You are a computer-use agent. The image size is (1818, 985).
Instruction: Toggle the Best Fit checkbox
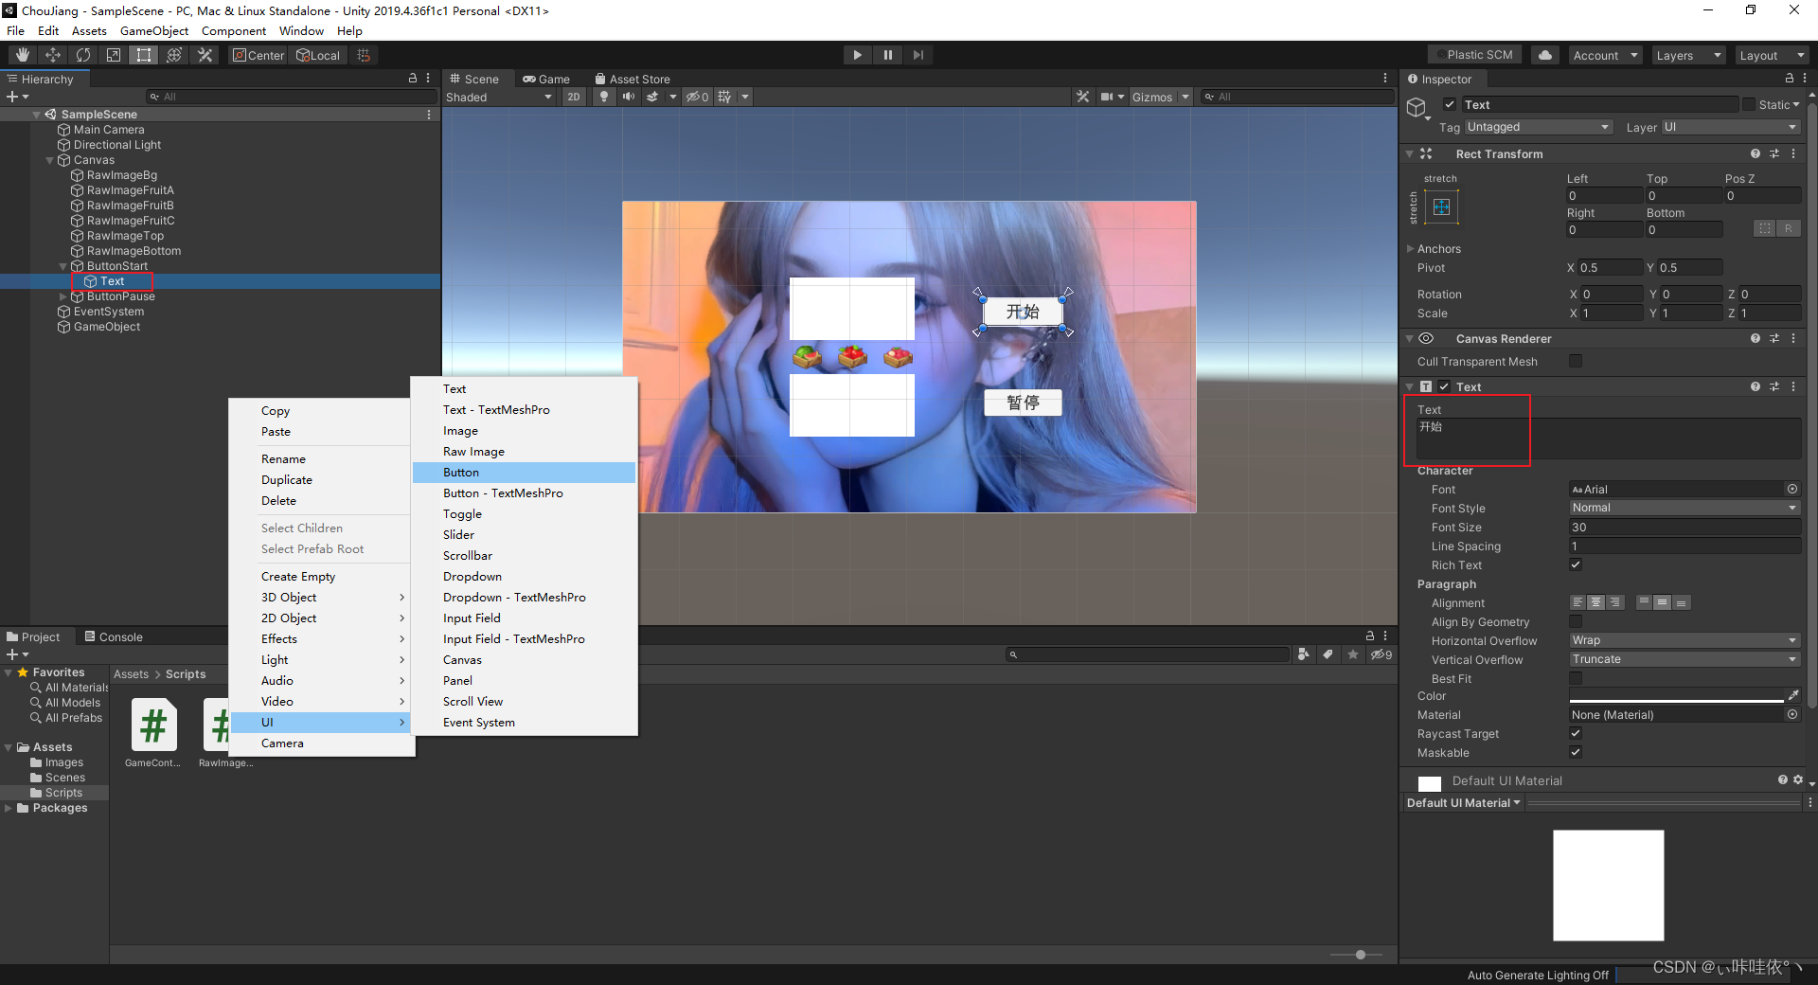(x=1576, y=678)
